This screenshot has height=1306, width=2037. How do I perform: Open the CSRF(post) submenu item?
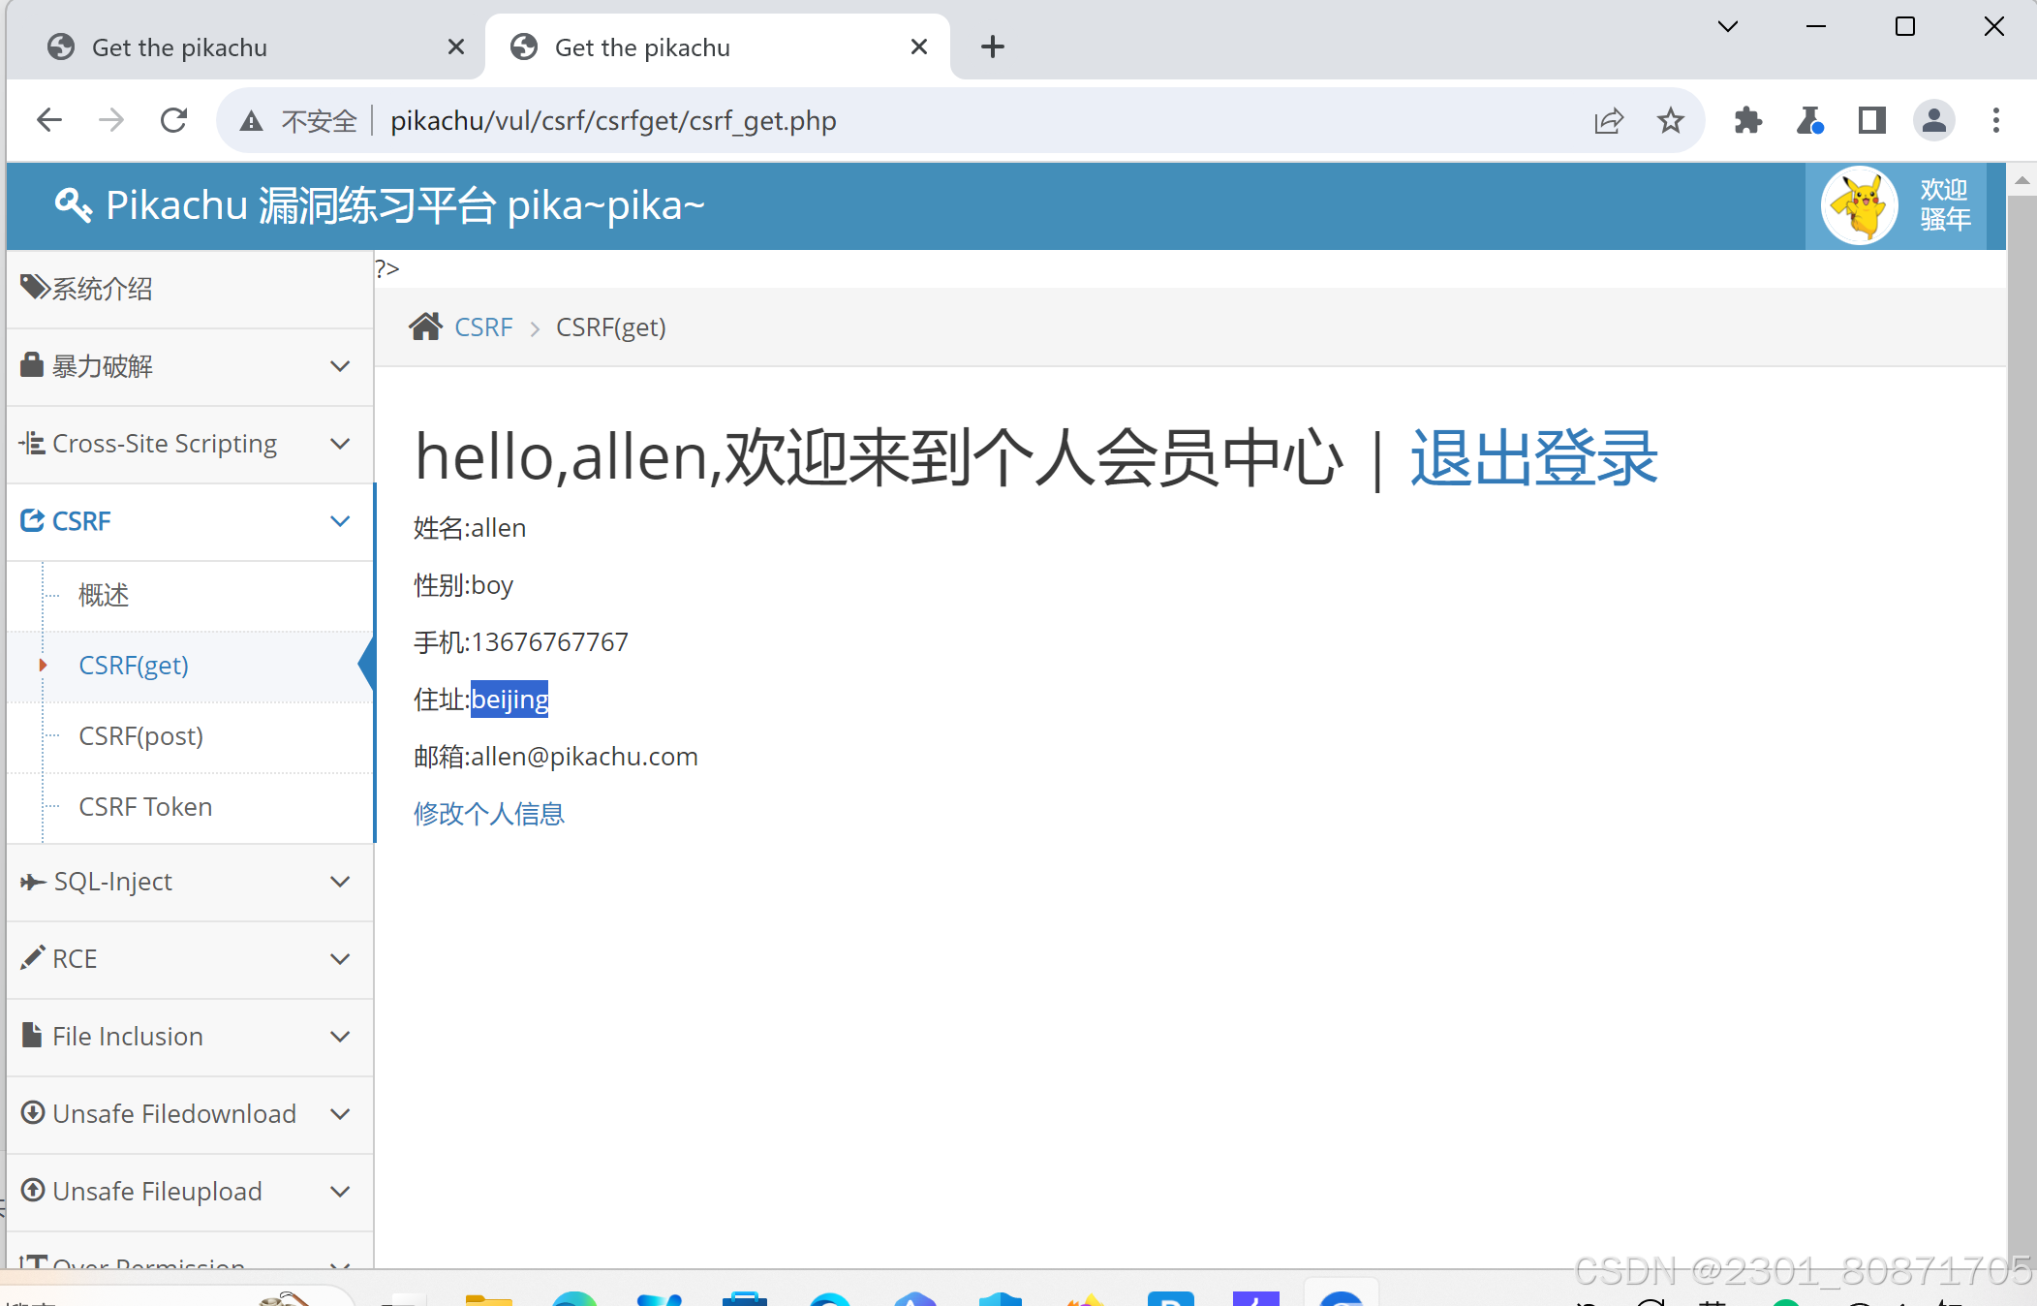[140, 736]
